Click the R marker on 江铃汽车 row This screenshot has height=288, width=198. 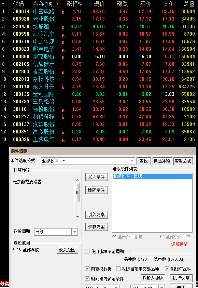pos(63,35)
